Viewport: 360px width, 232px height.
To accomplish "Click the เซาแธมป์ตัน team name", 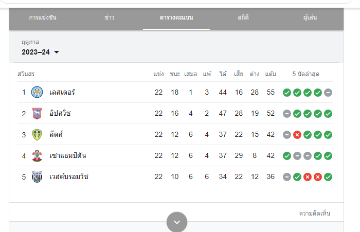I will pyautogui.click(x=68, y=155).
